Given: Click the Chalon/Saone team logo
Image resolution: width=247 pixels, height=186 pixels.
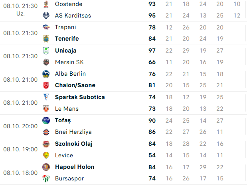Looking at the screenshot, I should [46, 85].
